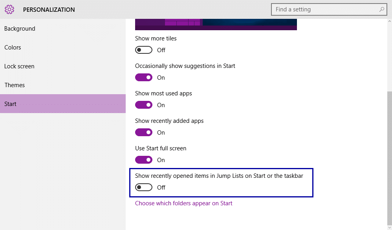The image size is (392, 230).
Task: Switch off Use Start full screen
Action: [x=144, y=160]
